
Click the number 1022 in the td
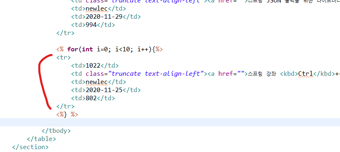(93, 66)
